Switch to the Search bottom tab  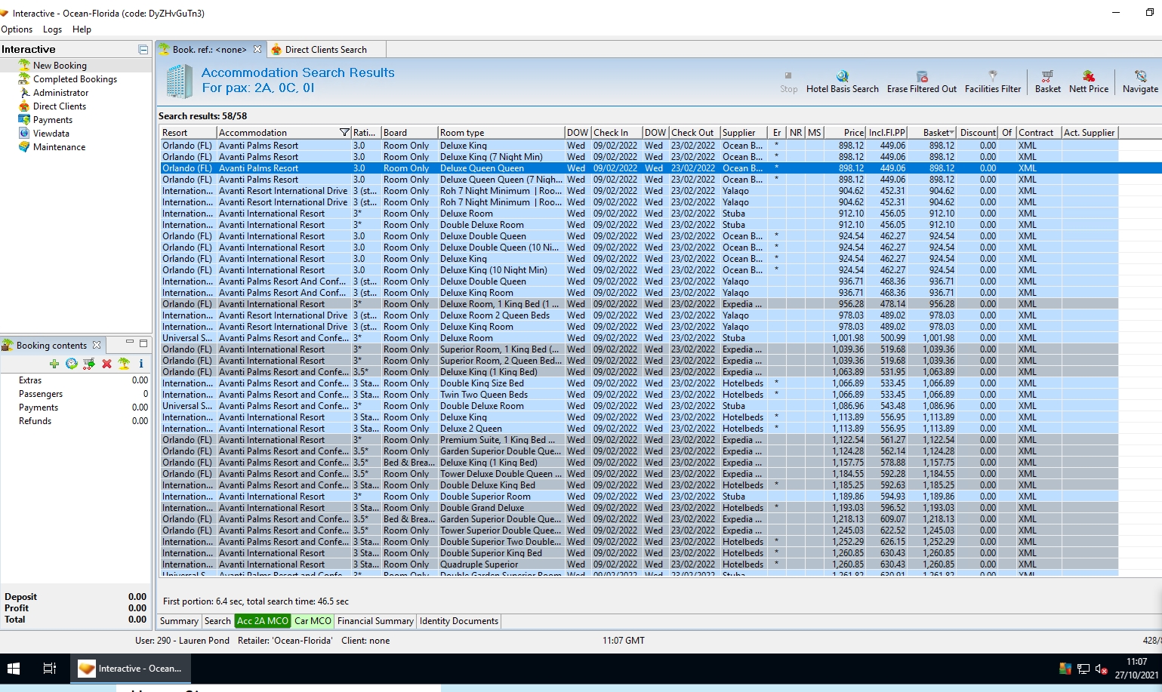217,621
